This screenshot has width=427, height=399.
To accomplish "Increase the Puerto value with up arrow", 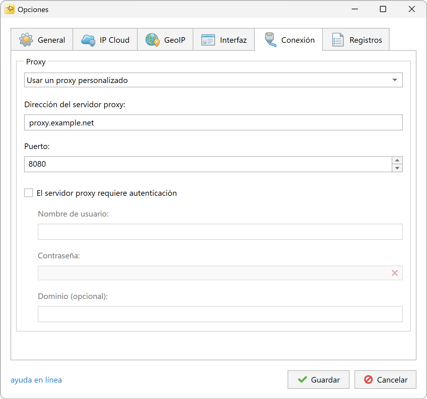I will [x=397, y=160].
